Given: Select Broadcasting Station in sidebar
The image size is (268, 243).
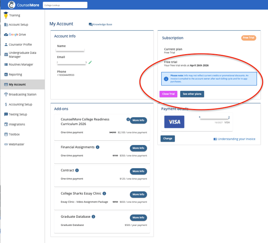Looking at the screenshot, I should pyautogui.click(x=22, y=94).
